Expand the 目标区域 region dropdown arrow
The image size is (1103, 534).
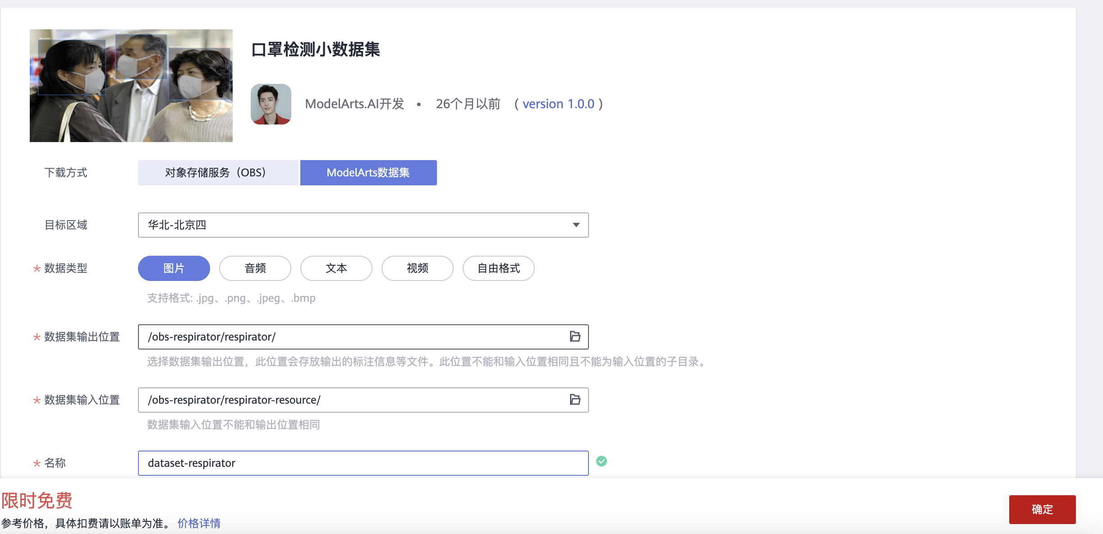(x=576, y=225)
